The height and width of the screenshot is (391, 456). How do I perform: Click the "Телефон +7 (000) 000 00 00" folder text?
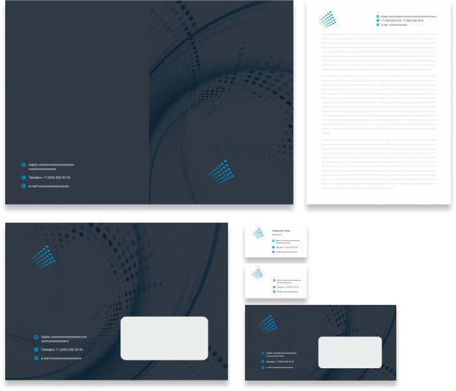[x=50, y=177]
